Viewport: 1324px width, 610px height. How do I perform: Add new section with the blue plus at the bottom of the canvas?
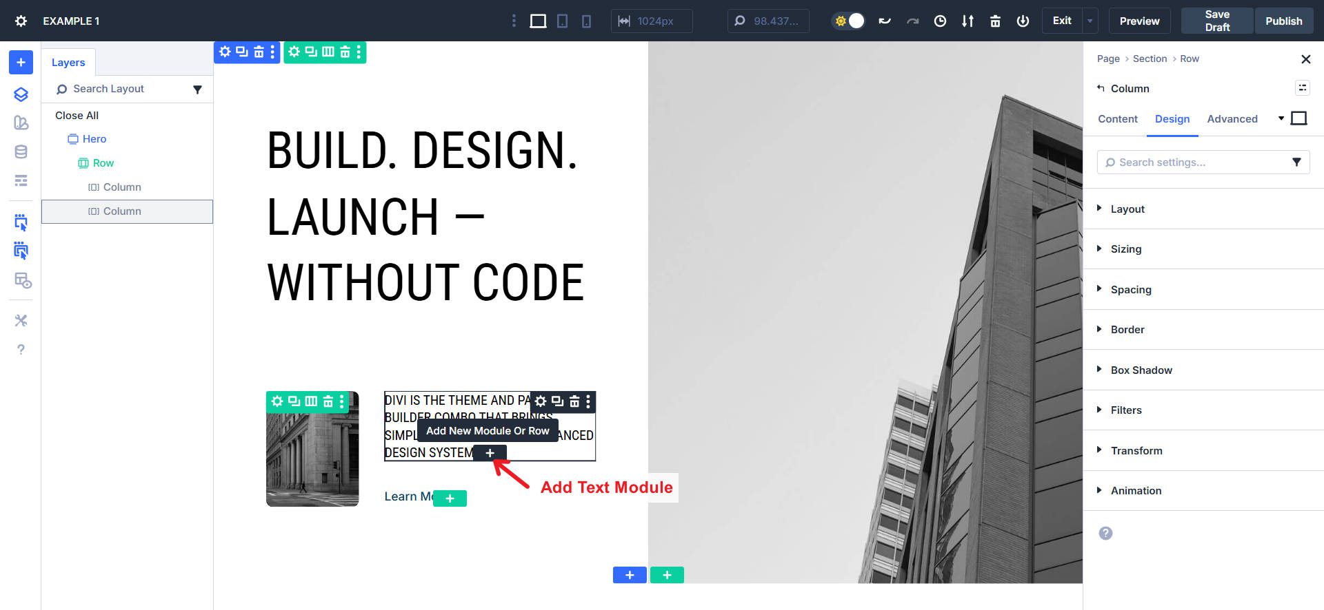coord(630,575)
